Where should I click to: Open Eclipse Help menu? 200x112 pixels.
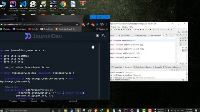131,27
